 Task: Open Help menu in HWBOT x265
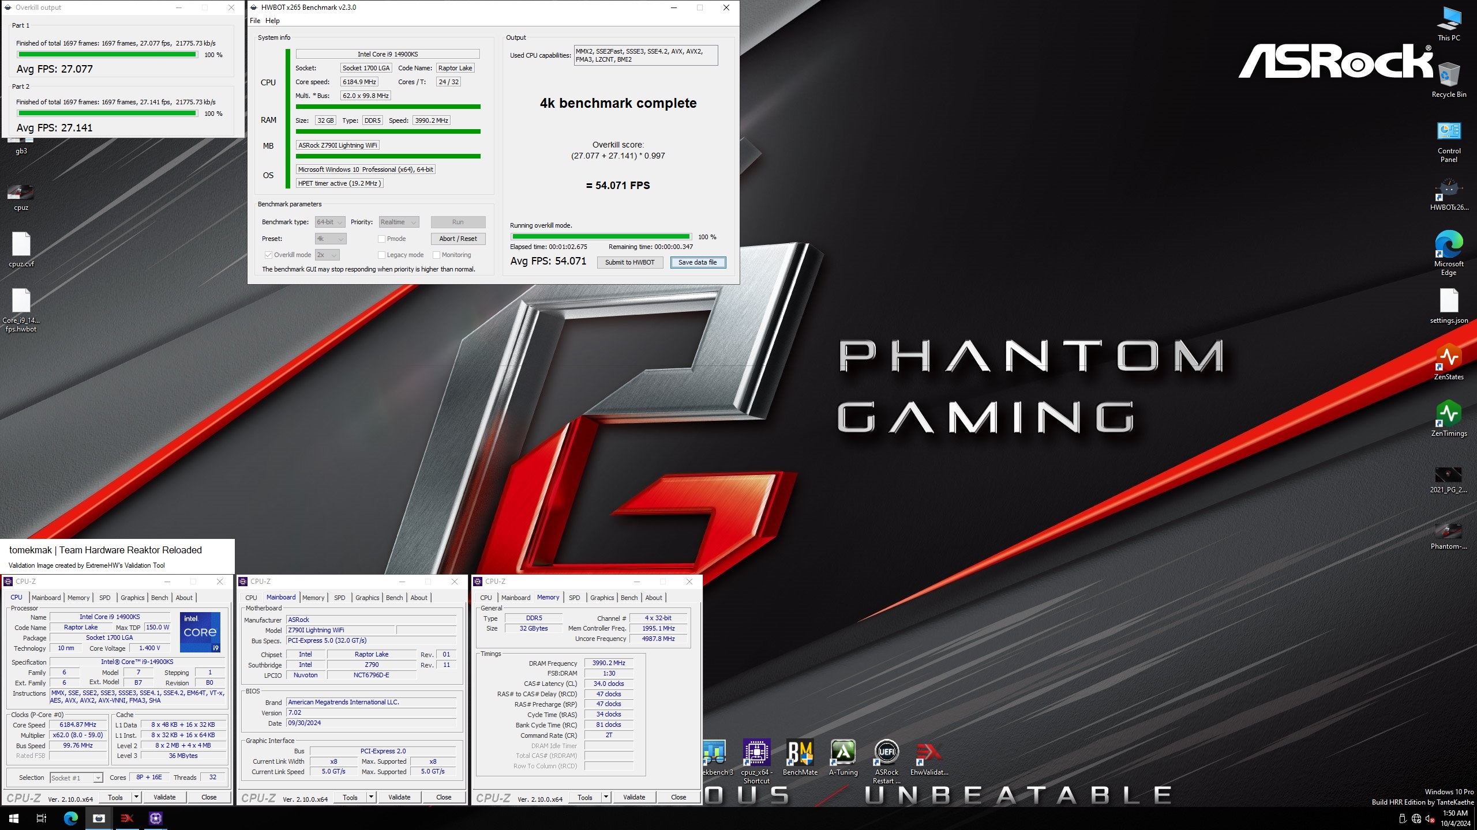tap(272, 21)
